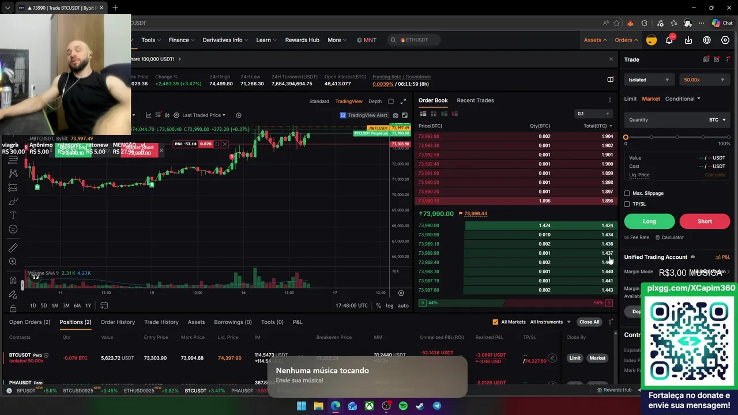Open the Finance menu
The height and width of the screenshot is (415, 738).
pyautogui.click(x=182, y=40)
